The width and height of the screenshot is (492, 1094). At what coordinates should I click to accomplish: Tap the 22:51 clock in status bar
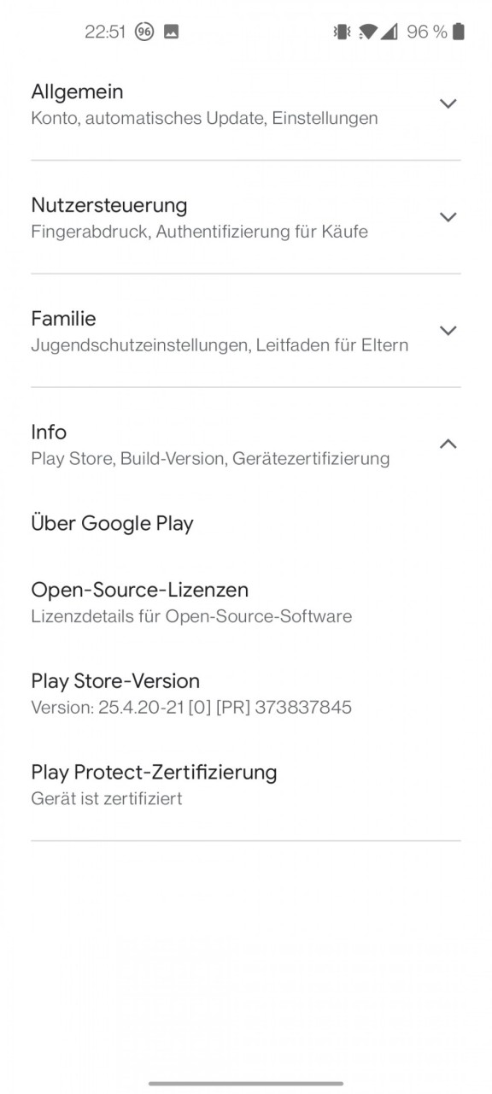105,32
